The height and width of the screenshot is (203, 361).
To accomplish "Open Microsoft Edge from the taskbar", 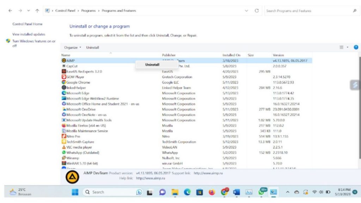I will (187, 192).
